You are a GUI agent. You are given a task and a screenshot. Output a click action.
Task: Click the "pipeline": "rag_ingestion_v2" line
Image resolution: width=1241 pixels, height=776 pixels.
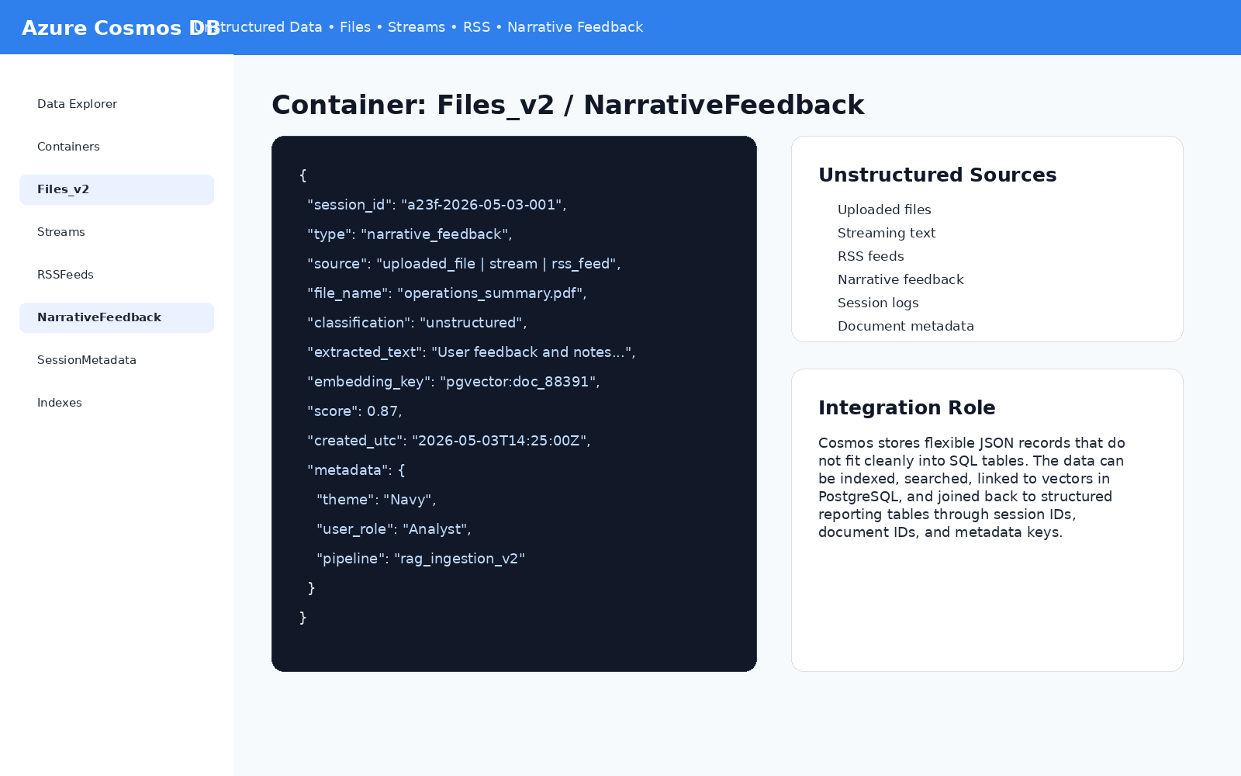(x=421, y=559)
